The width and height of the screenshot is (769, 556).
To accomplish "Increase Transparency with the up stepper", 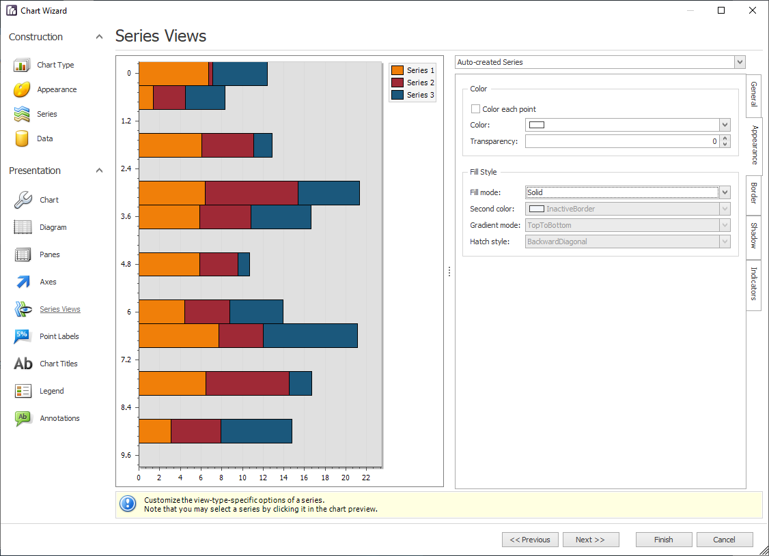I will point(725,138).
